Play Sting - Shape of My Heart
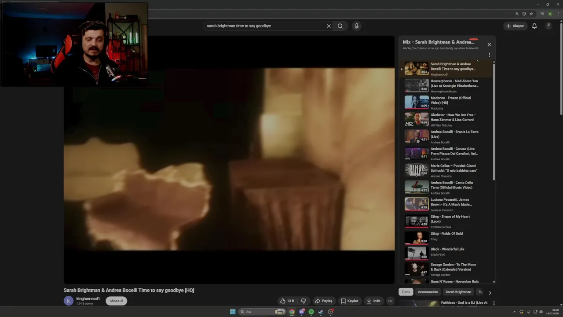Image resolution: width=563 pixels, height=317 pixels. point(446,221)
